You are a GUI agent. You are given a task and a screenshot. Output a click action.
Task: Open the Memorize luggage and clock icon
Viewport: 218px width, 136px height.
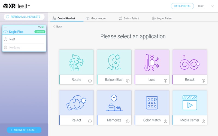pos(114,103)
